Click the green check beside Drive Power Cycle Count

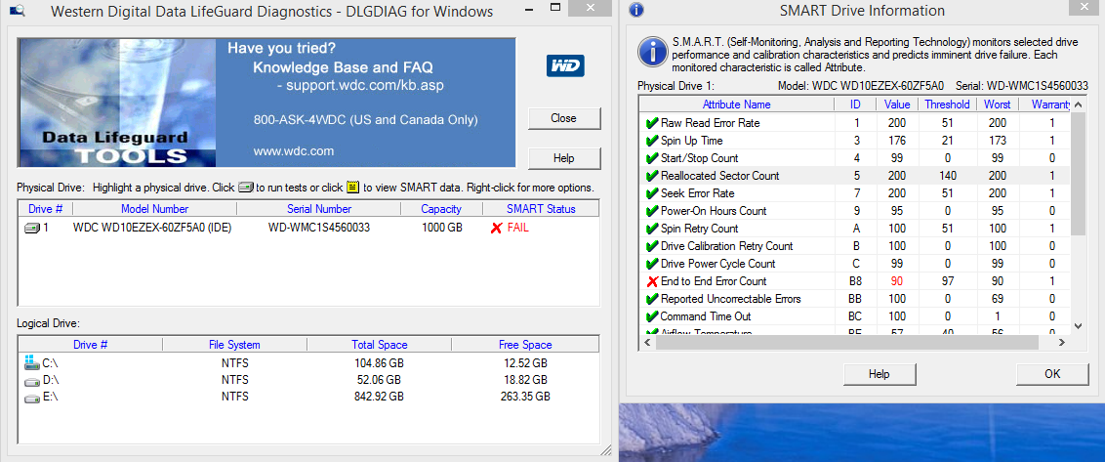652,264
